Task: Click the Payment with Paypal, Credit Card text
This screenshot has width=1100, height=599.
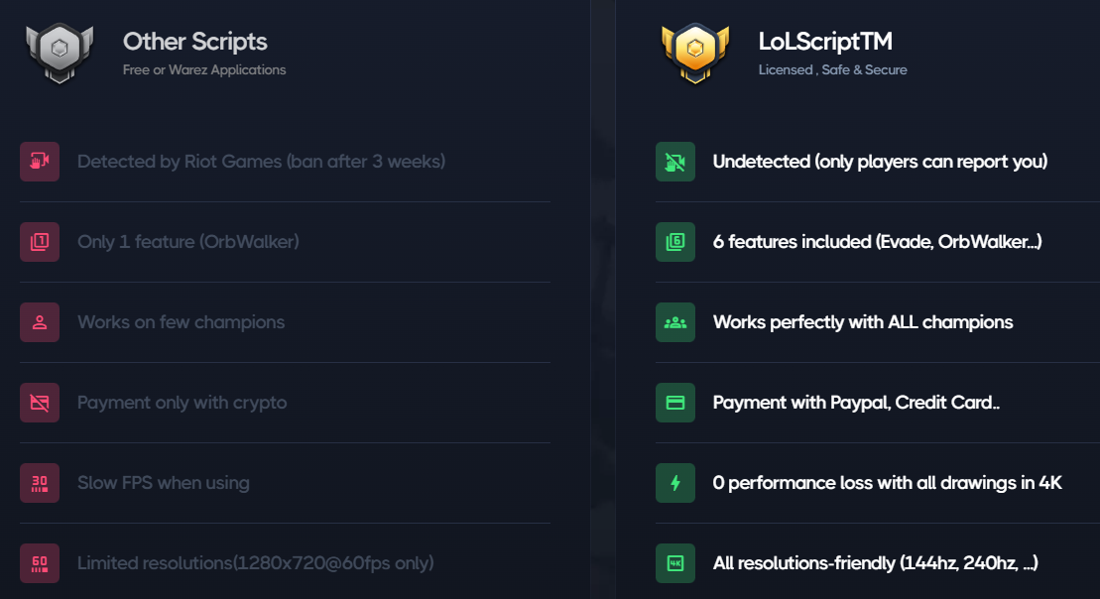Action: pos(856,403)
